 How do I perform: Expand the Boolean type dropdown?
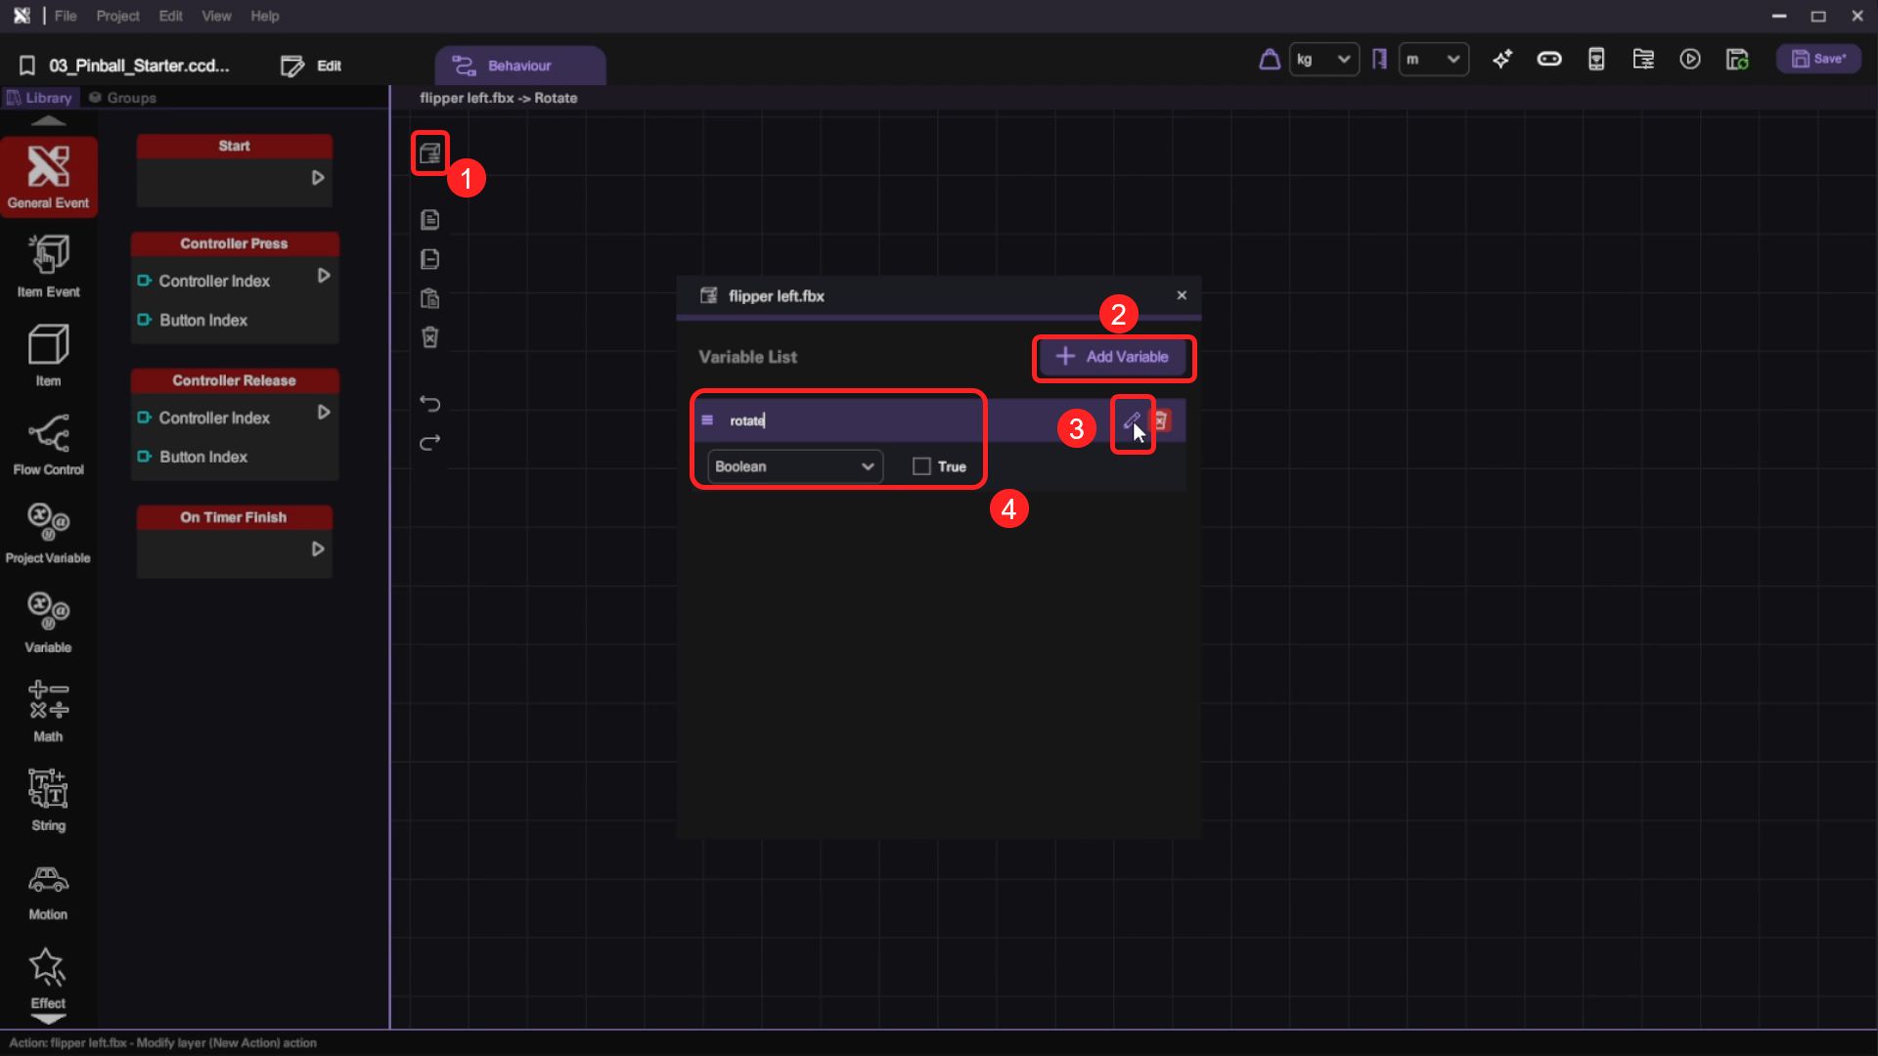[x=793, y=466]
